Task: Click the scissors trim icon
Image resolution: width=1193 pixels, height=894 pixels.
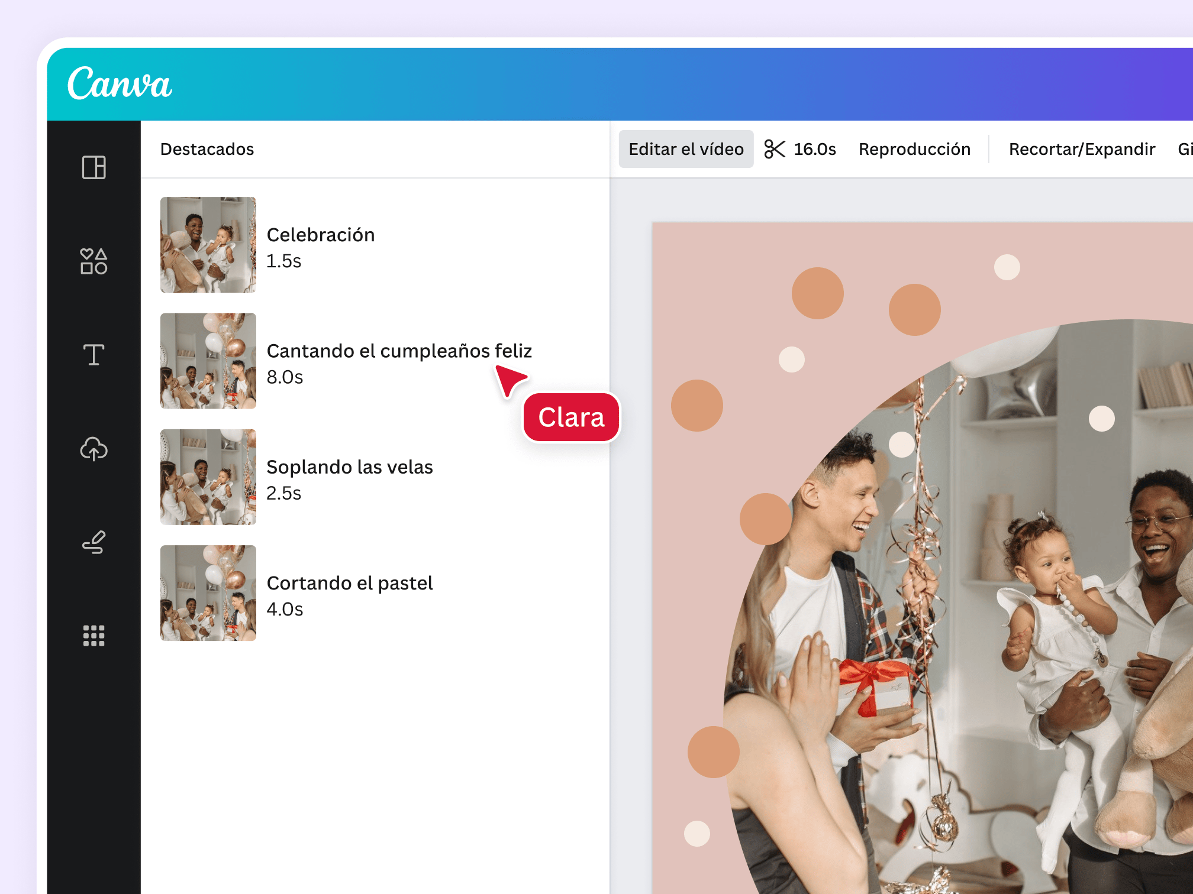Action: [x=771, y=150]
